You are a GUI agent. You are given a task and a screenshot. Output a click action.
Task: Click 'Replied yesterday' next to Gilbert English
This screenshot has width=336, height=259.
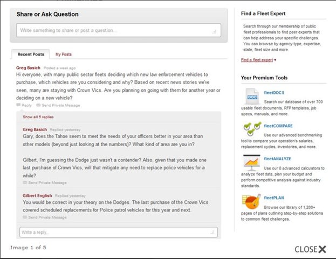[x=70, y=196]
